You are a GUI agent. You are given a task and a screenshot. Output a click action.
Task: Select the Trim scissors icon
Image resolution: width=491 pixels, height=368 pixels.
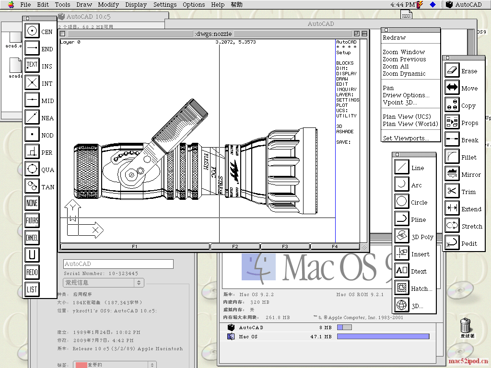[452, 191]
